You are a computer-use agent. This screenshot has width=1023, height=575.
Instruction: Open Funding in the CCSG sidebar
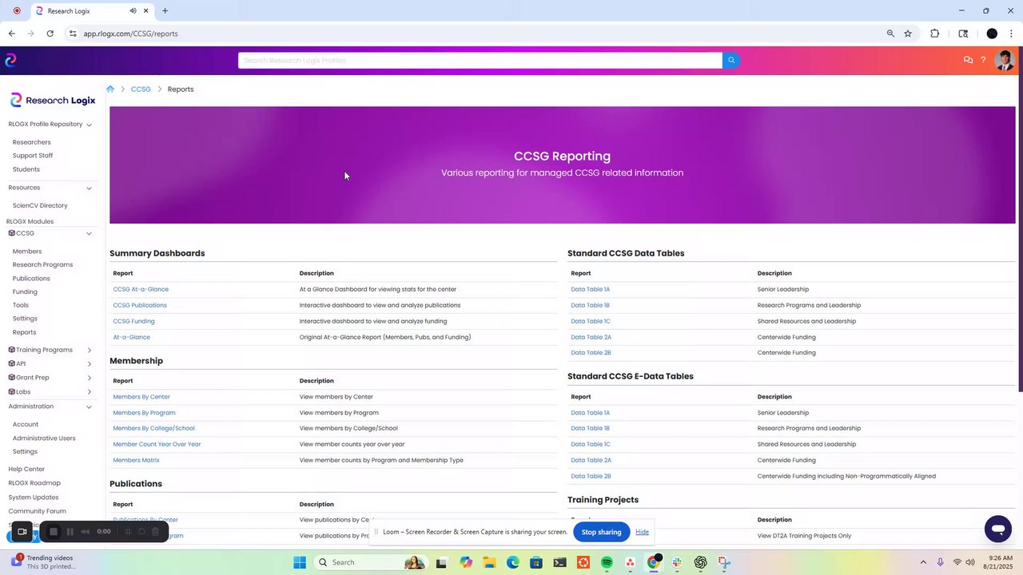click(25, 291)
